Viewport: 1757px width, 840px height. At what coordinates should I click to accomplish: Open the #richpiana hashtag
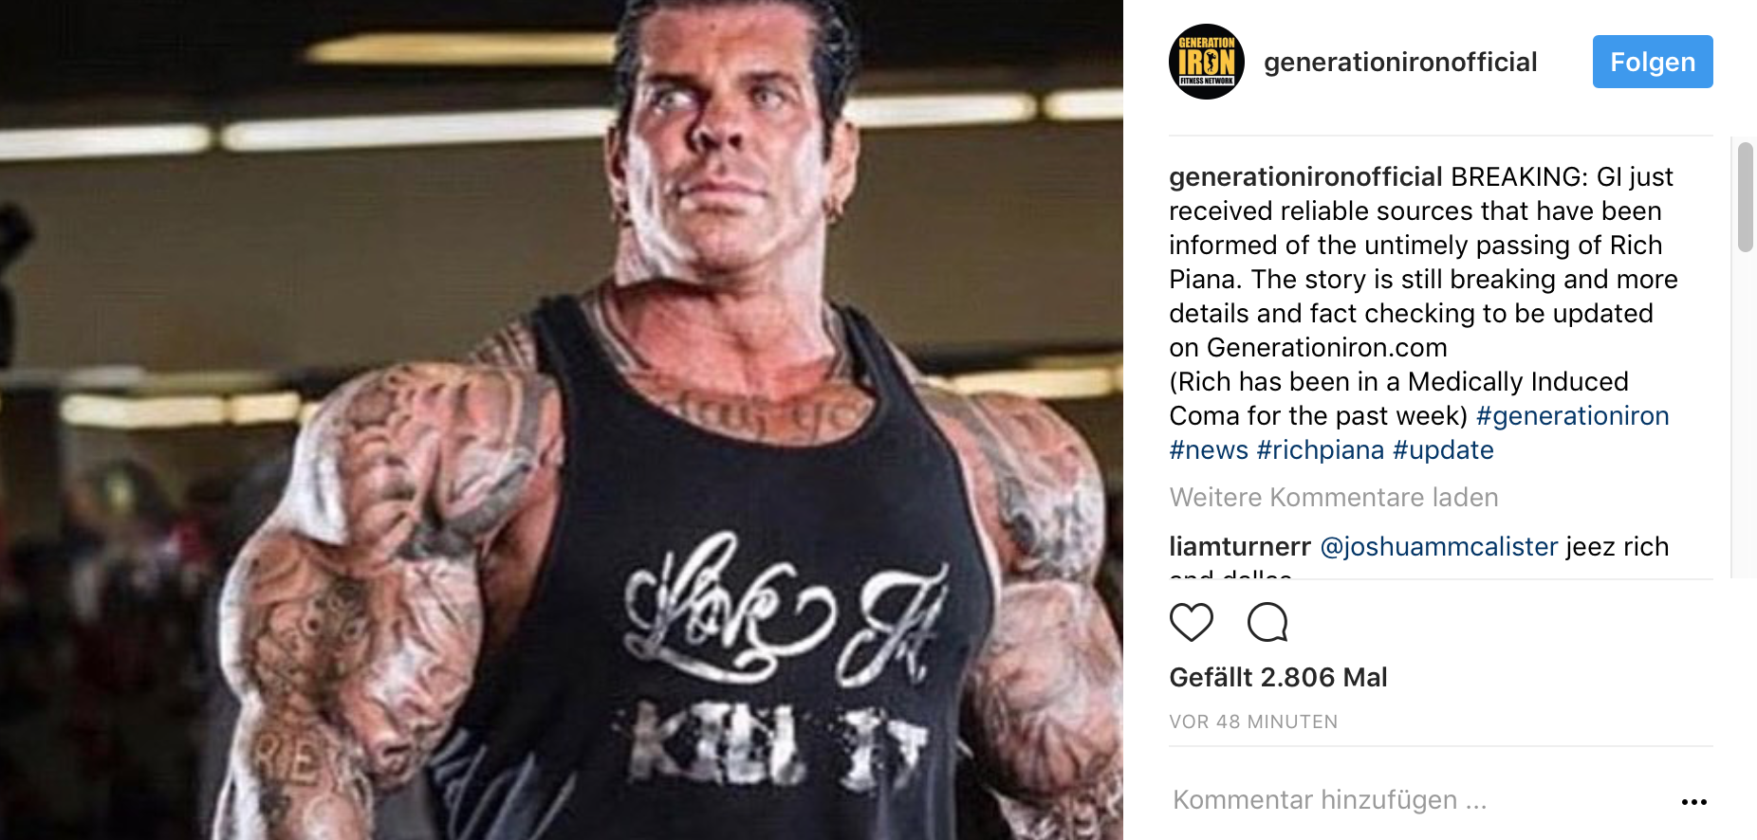pos(1321,450)
